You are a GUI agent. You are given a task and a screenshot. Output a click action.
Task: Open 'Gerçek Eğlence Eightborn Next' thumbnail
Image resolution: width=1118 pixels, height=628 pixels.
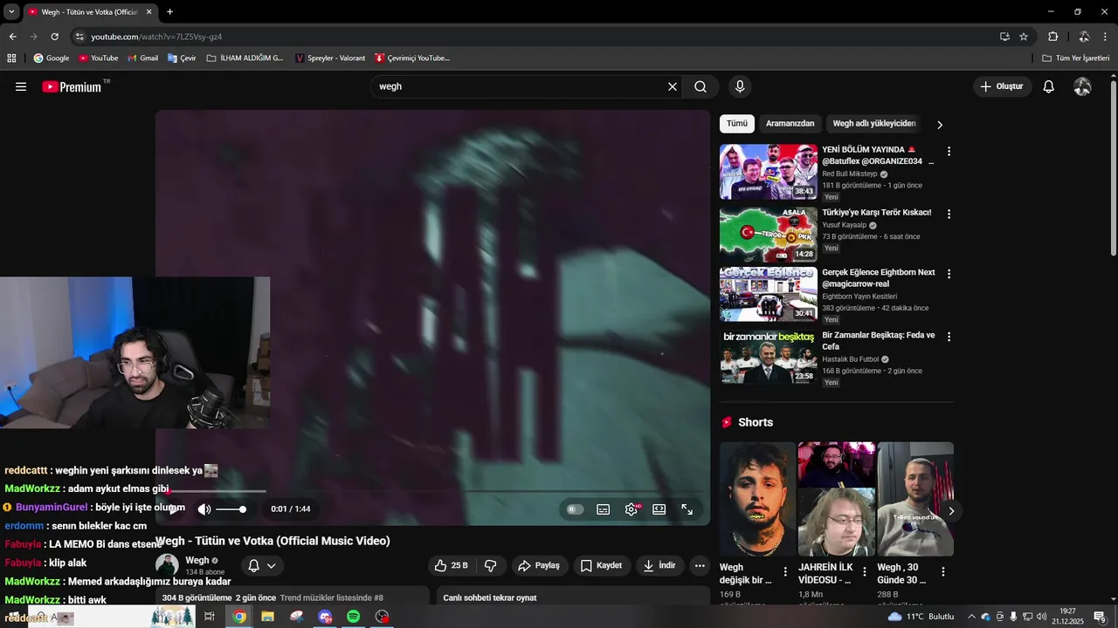[x=769, y=294]
